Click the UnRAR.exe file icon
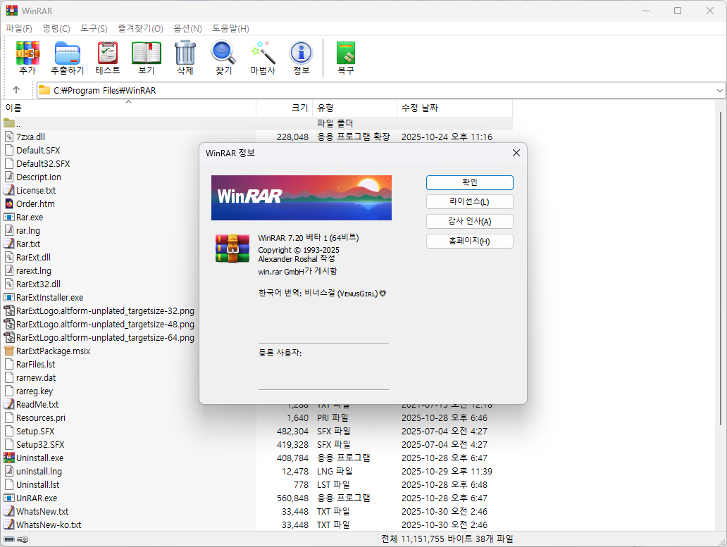The image size is (727, 547). (9, 498)
